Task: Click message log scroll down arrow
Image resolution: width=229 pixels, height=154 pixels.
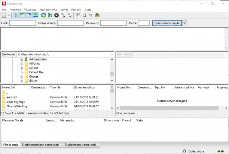Action: pyautogui.click(x=226, y=48)
